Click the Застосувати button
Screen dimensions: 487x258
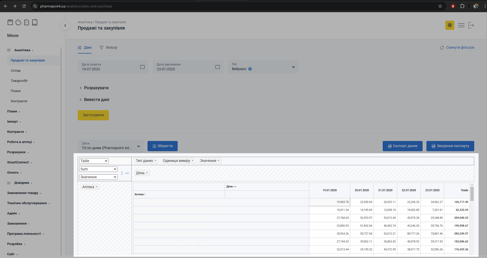(93, 115)
